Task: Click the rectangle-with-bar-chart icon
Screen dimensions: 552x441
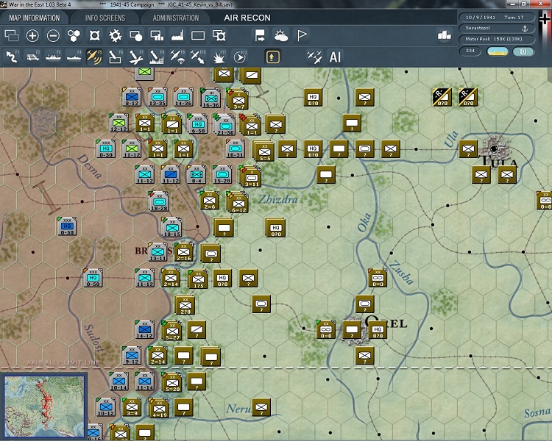Action: pyautogui.click(x=157, y=35)
